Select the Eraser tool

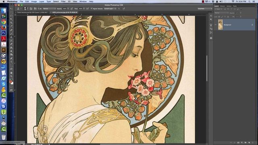tap(11, 44)
